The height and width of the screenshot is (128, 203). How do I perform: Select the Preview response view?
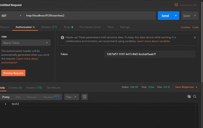[x=32, y=97]
